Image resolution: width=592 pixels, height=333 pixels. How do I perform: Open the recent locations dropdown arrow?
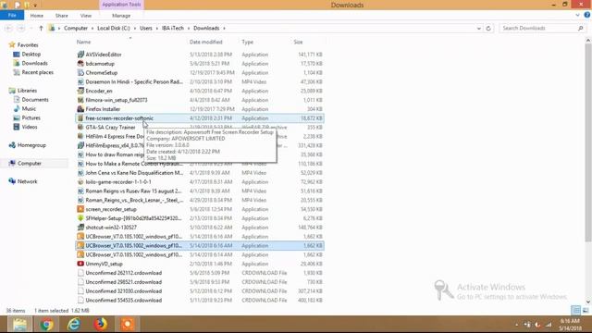[x=31, y=29]
